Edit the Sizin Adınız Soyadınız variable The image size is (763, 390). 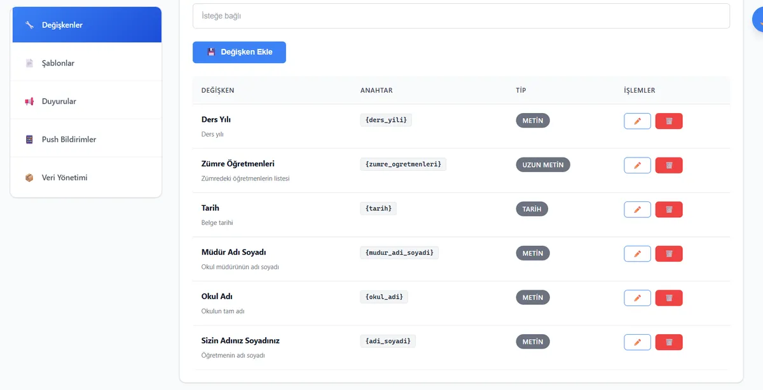pos(637,342)
